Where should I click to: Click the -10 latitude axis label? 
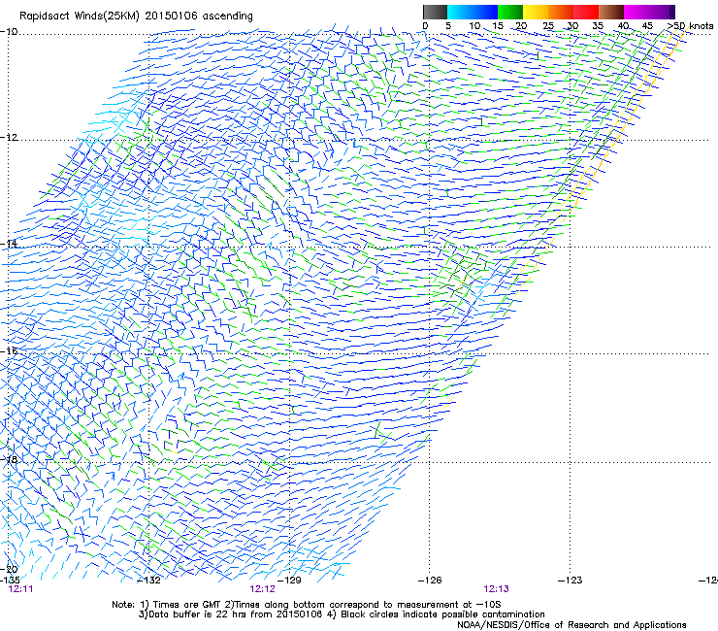(x=9, y=31)
